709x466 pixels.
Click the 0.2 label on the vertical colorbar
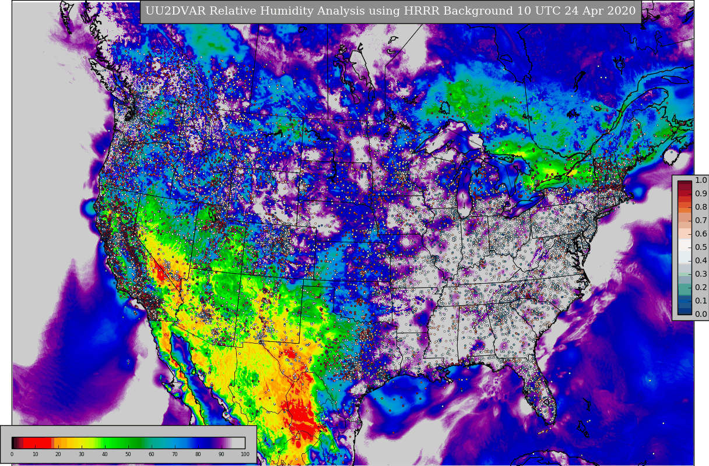(x=701, y=288)
